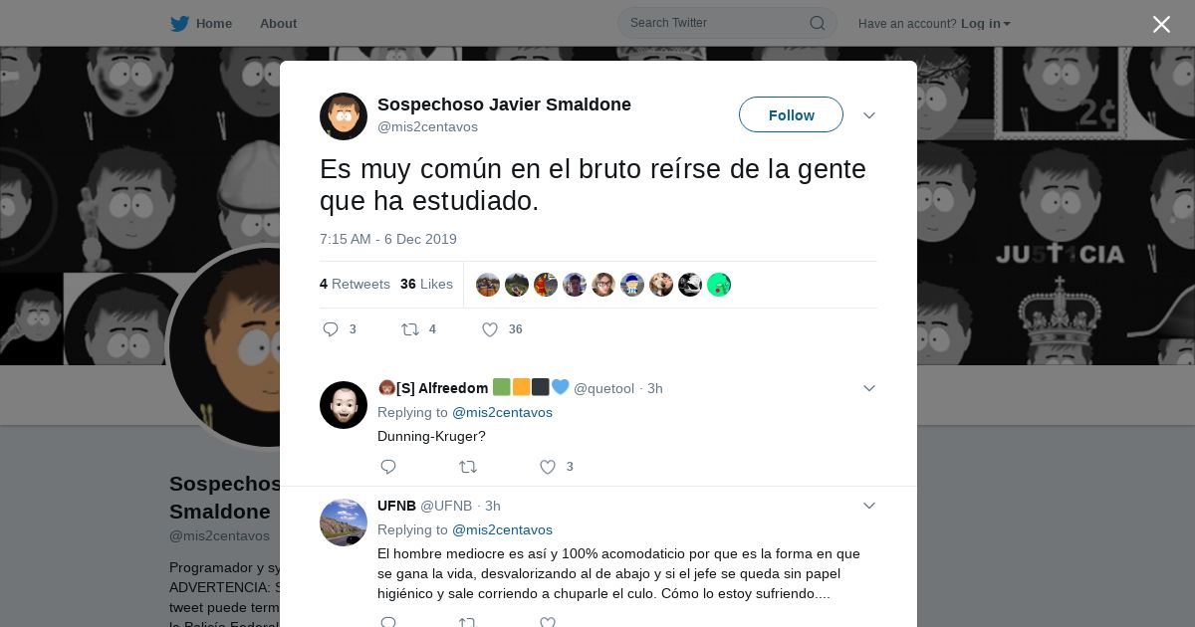The height and width of the screenshot is (627, 1195).
Task: Go to the About menu item
Action: (278, 24)
